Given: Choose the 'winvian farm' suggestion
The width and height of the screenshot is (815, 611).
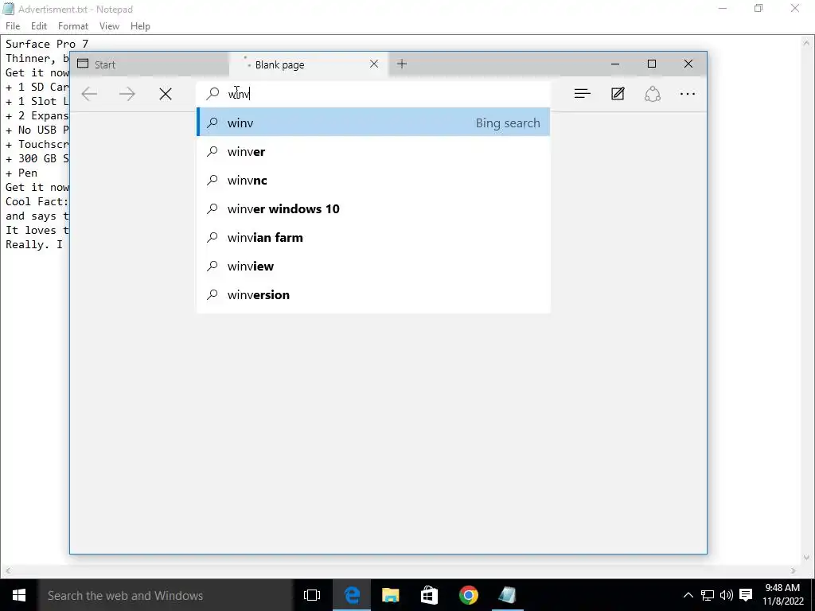Looking at the screenshot, I should (x=373, y=237).
